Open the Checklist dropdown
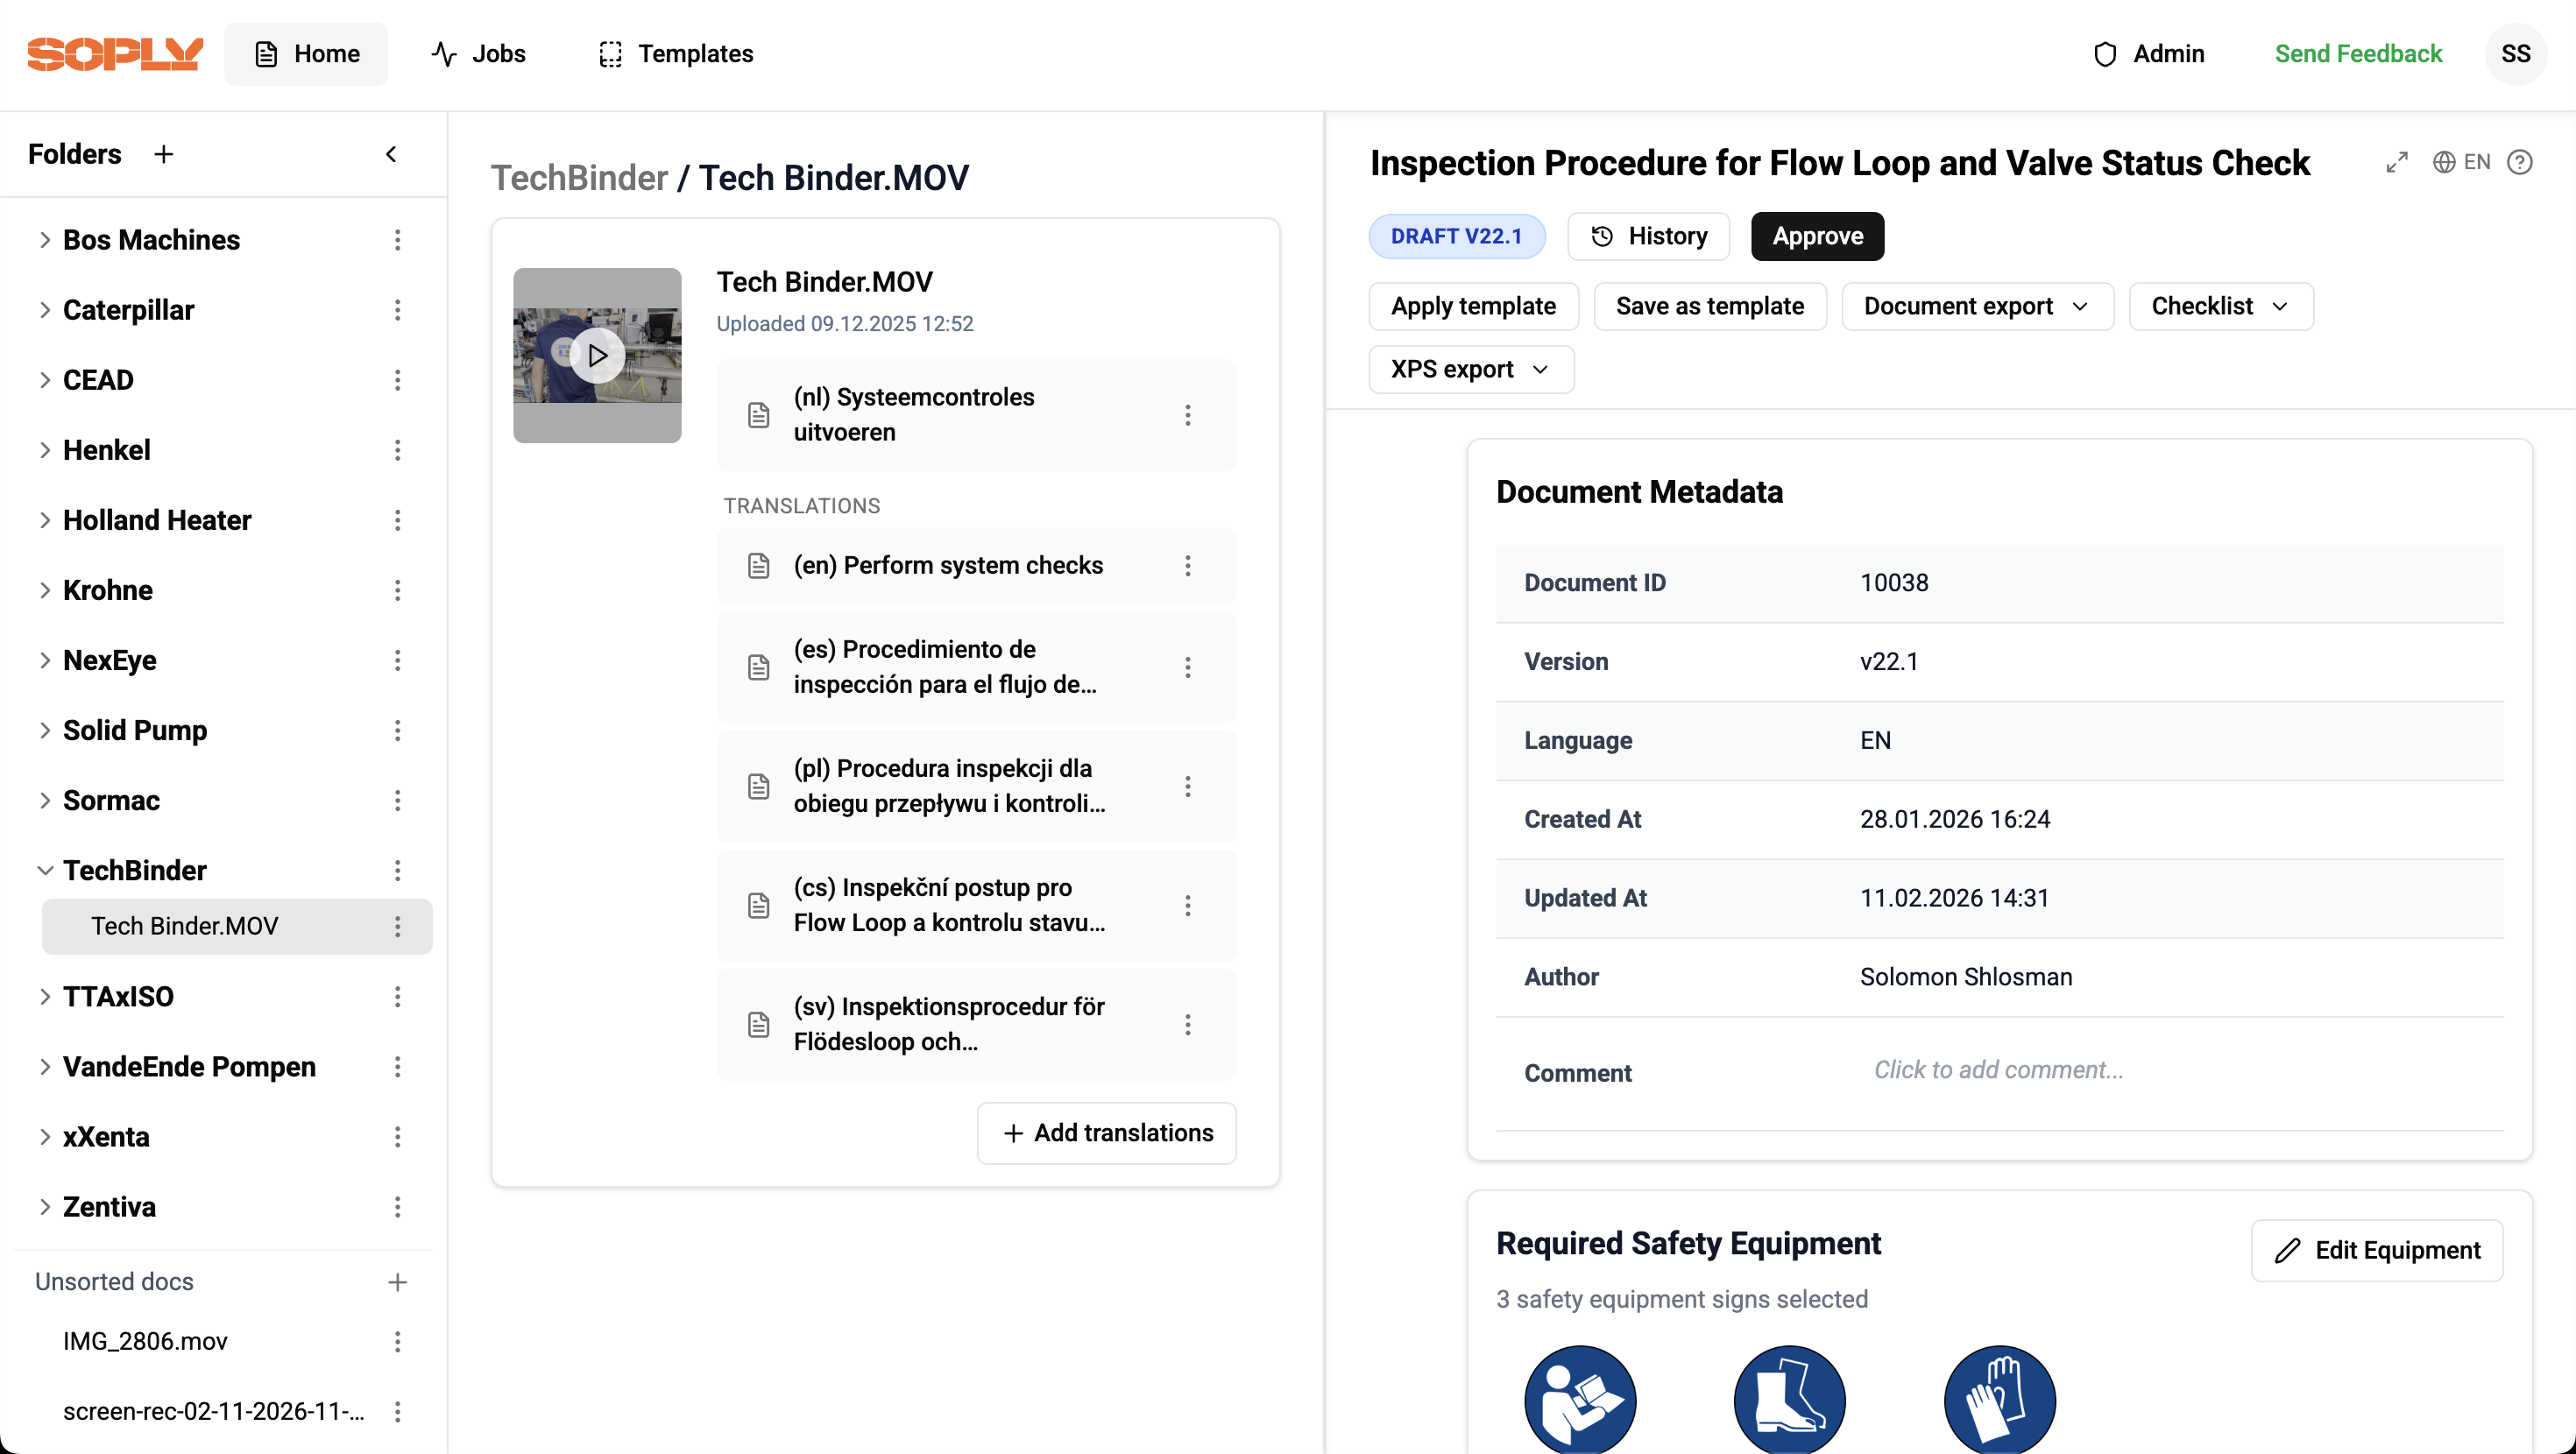 pos(2220,306)
